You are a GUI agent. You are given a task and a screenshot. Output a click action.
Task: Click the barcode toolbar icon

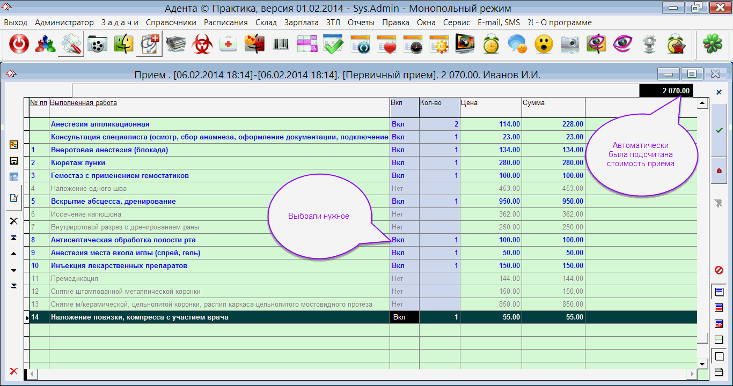coord(281,45)
